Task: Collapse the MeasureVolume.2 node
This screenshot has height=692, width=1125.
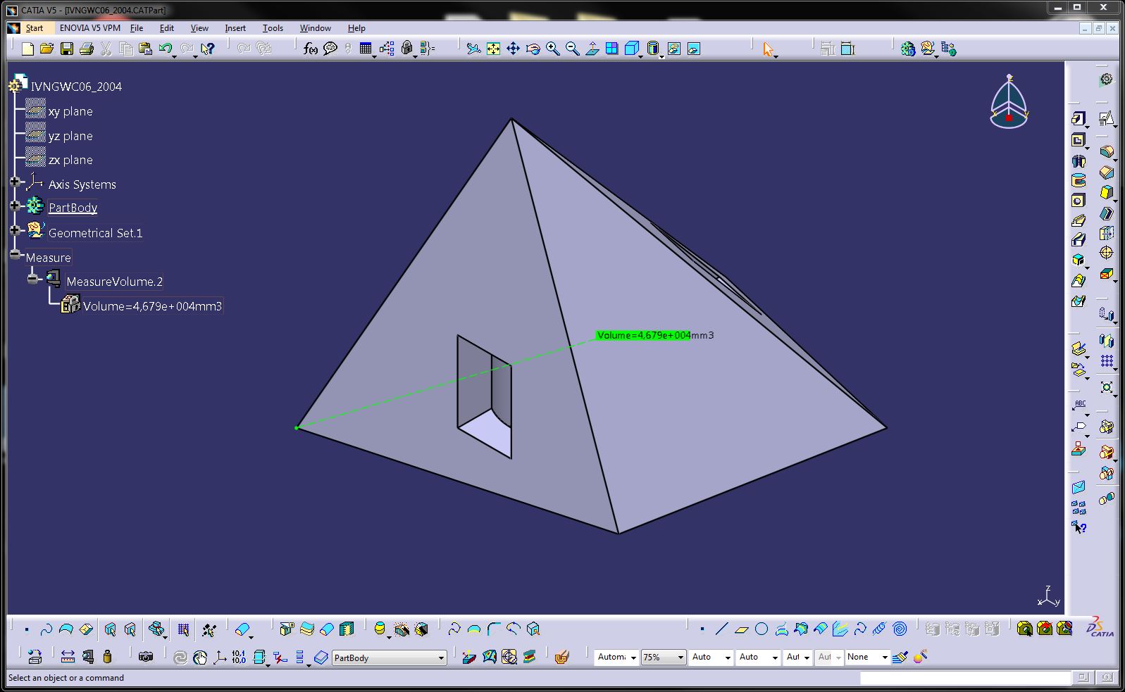Action: point(32,279)
